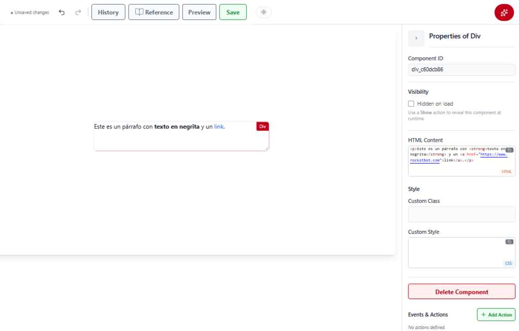Collapse the Properties panel with the chevron
Image resolution: width=519 pixels, height=331 pixels.
coord(416,38)
